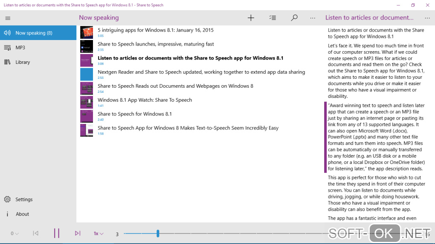Screen dimensions: 435x244
Task: Select 'Listen to articles or documents' list item
Action: pyautogui.click(x=200, y=60)
